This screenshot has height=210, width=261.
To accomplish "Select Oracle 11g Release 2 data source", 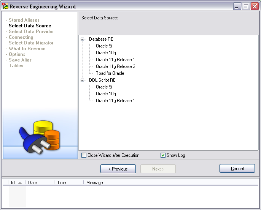I will 116,66.
